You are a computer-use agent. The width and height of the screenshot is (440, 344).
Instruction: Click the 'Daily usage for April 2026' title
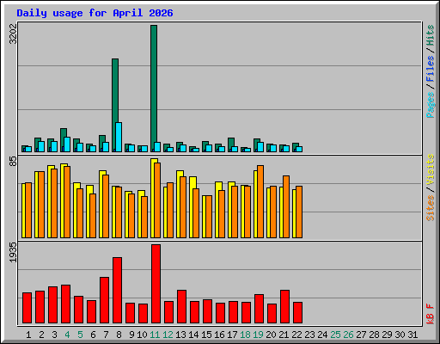click(x=95, y=13)
